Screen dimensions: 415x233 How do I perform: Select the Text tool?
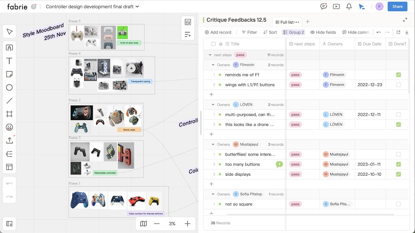(9, 61)
